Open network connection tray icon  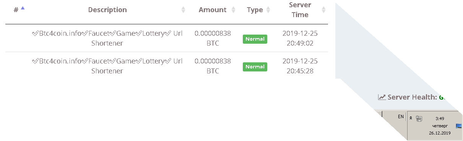[x=419, y=119]
